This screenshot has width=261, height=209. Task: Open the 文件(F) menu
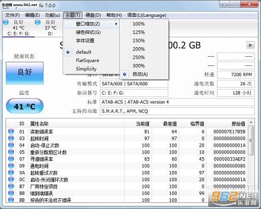point(12,15)
